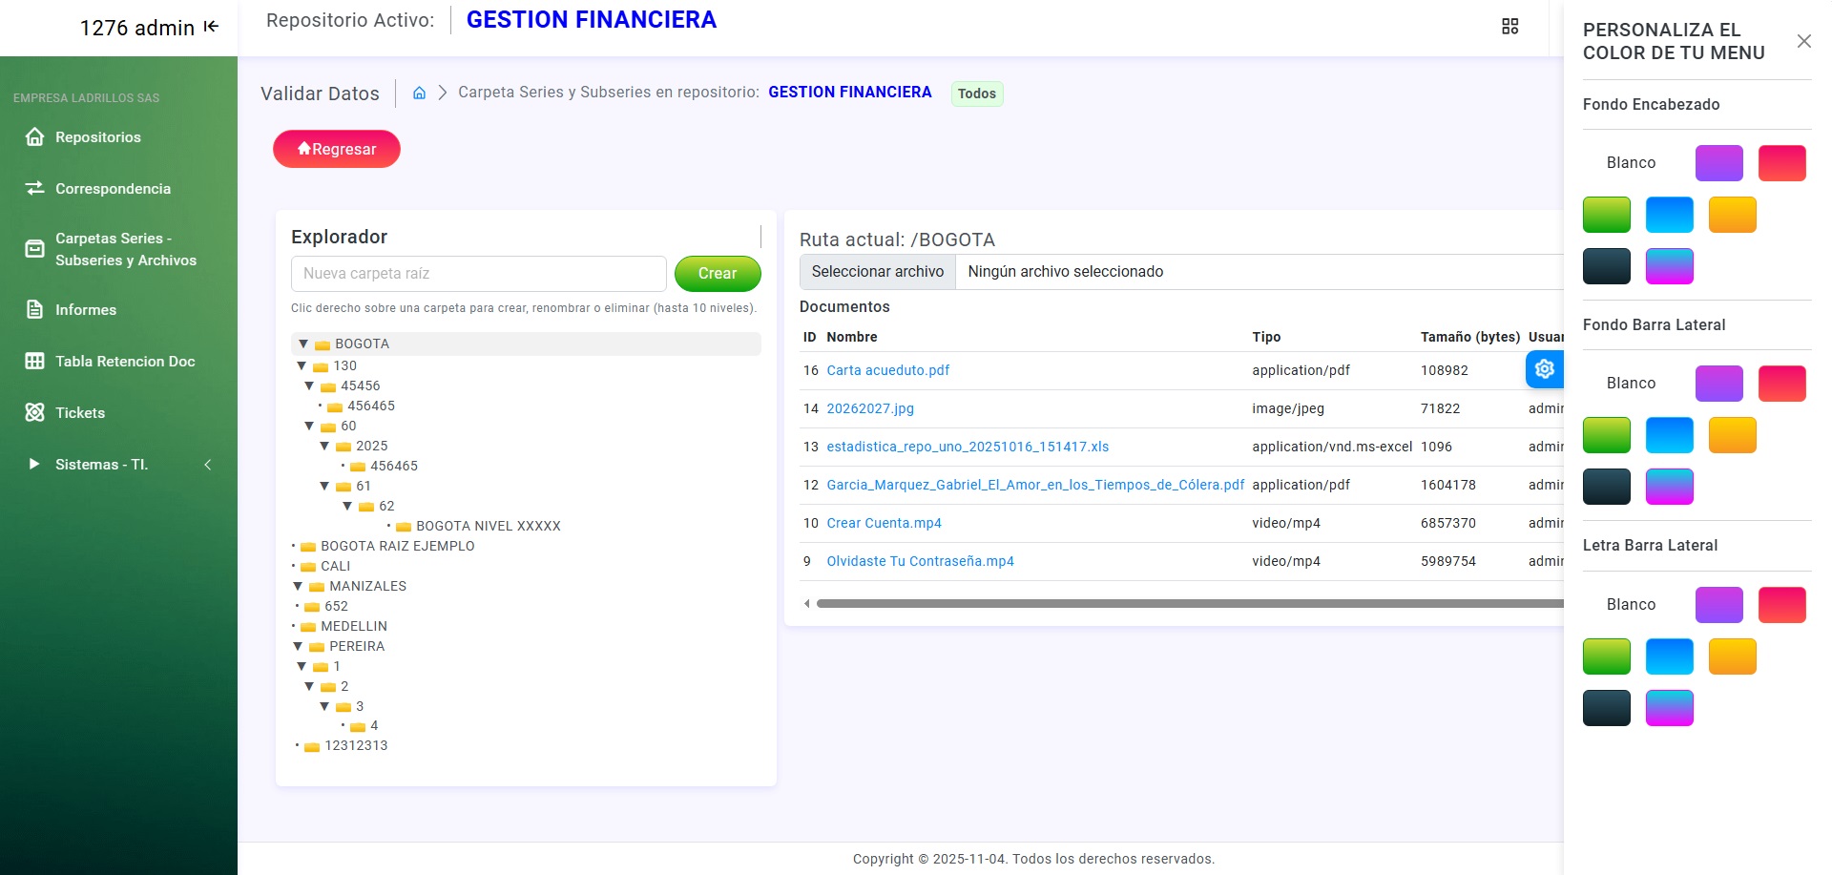Open Tabla Retencion Doc in sidebar
Viewport: 1832px width, 875px height.
click(x=124, y=362)
